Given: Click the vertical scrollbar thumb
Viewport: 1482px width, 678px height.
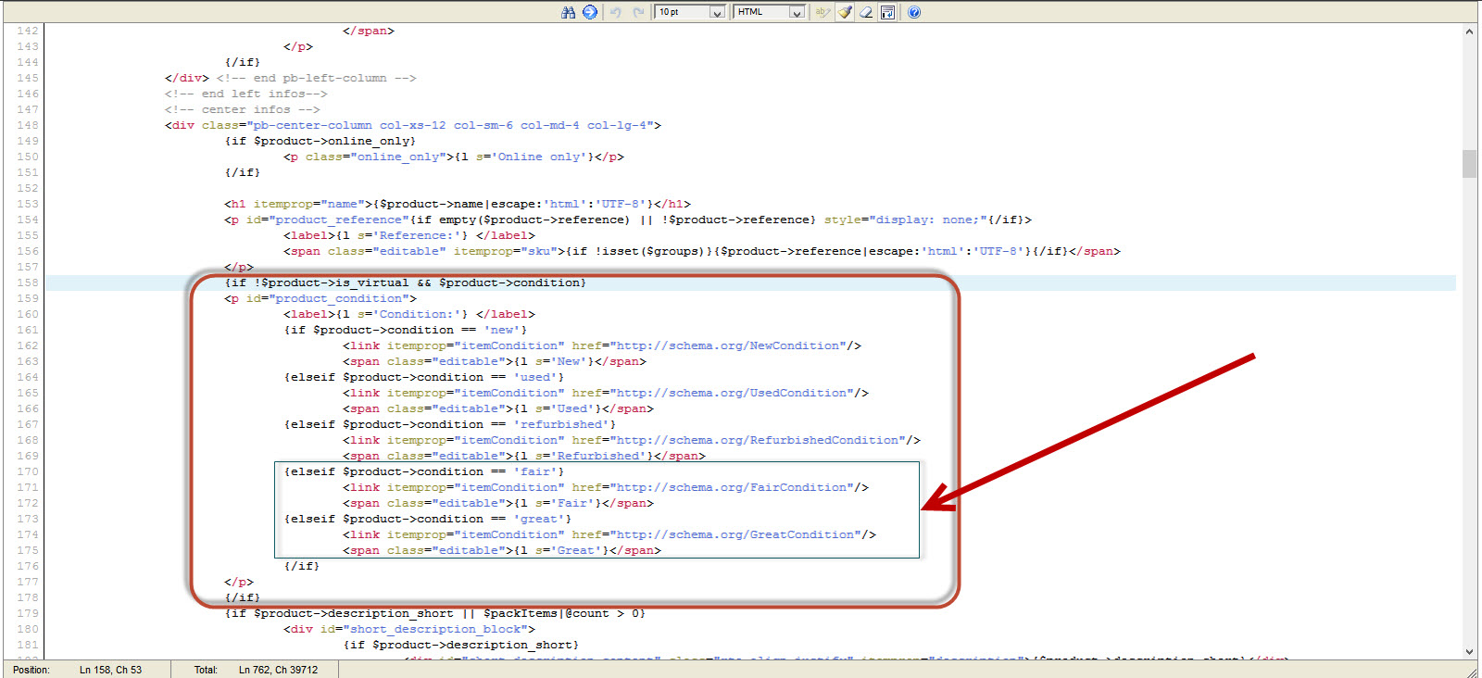Looking at the screenshot, I should [1470, 163].
